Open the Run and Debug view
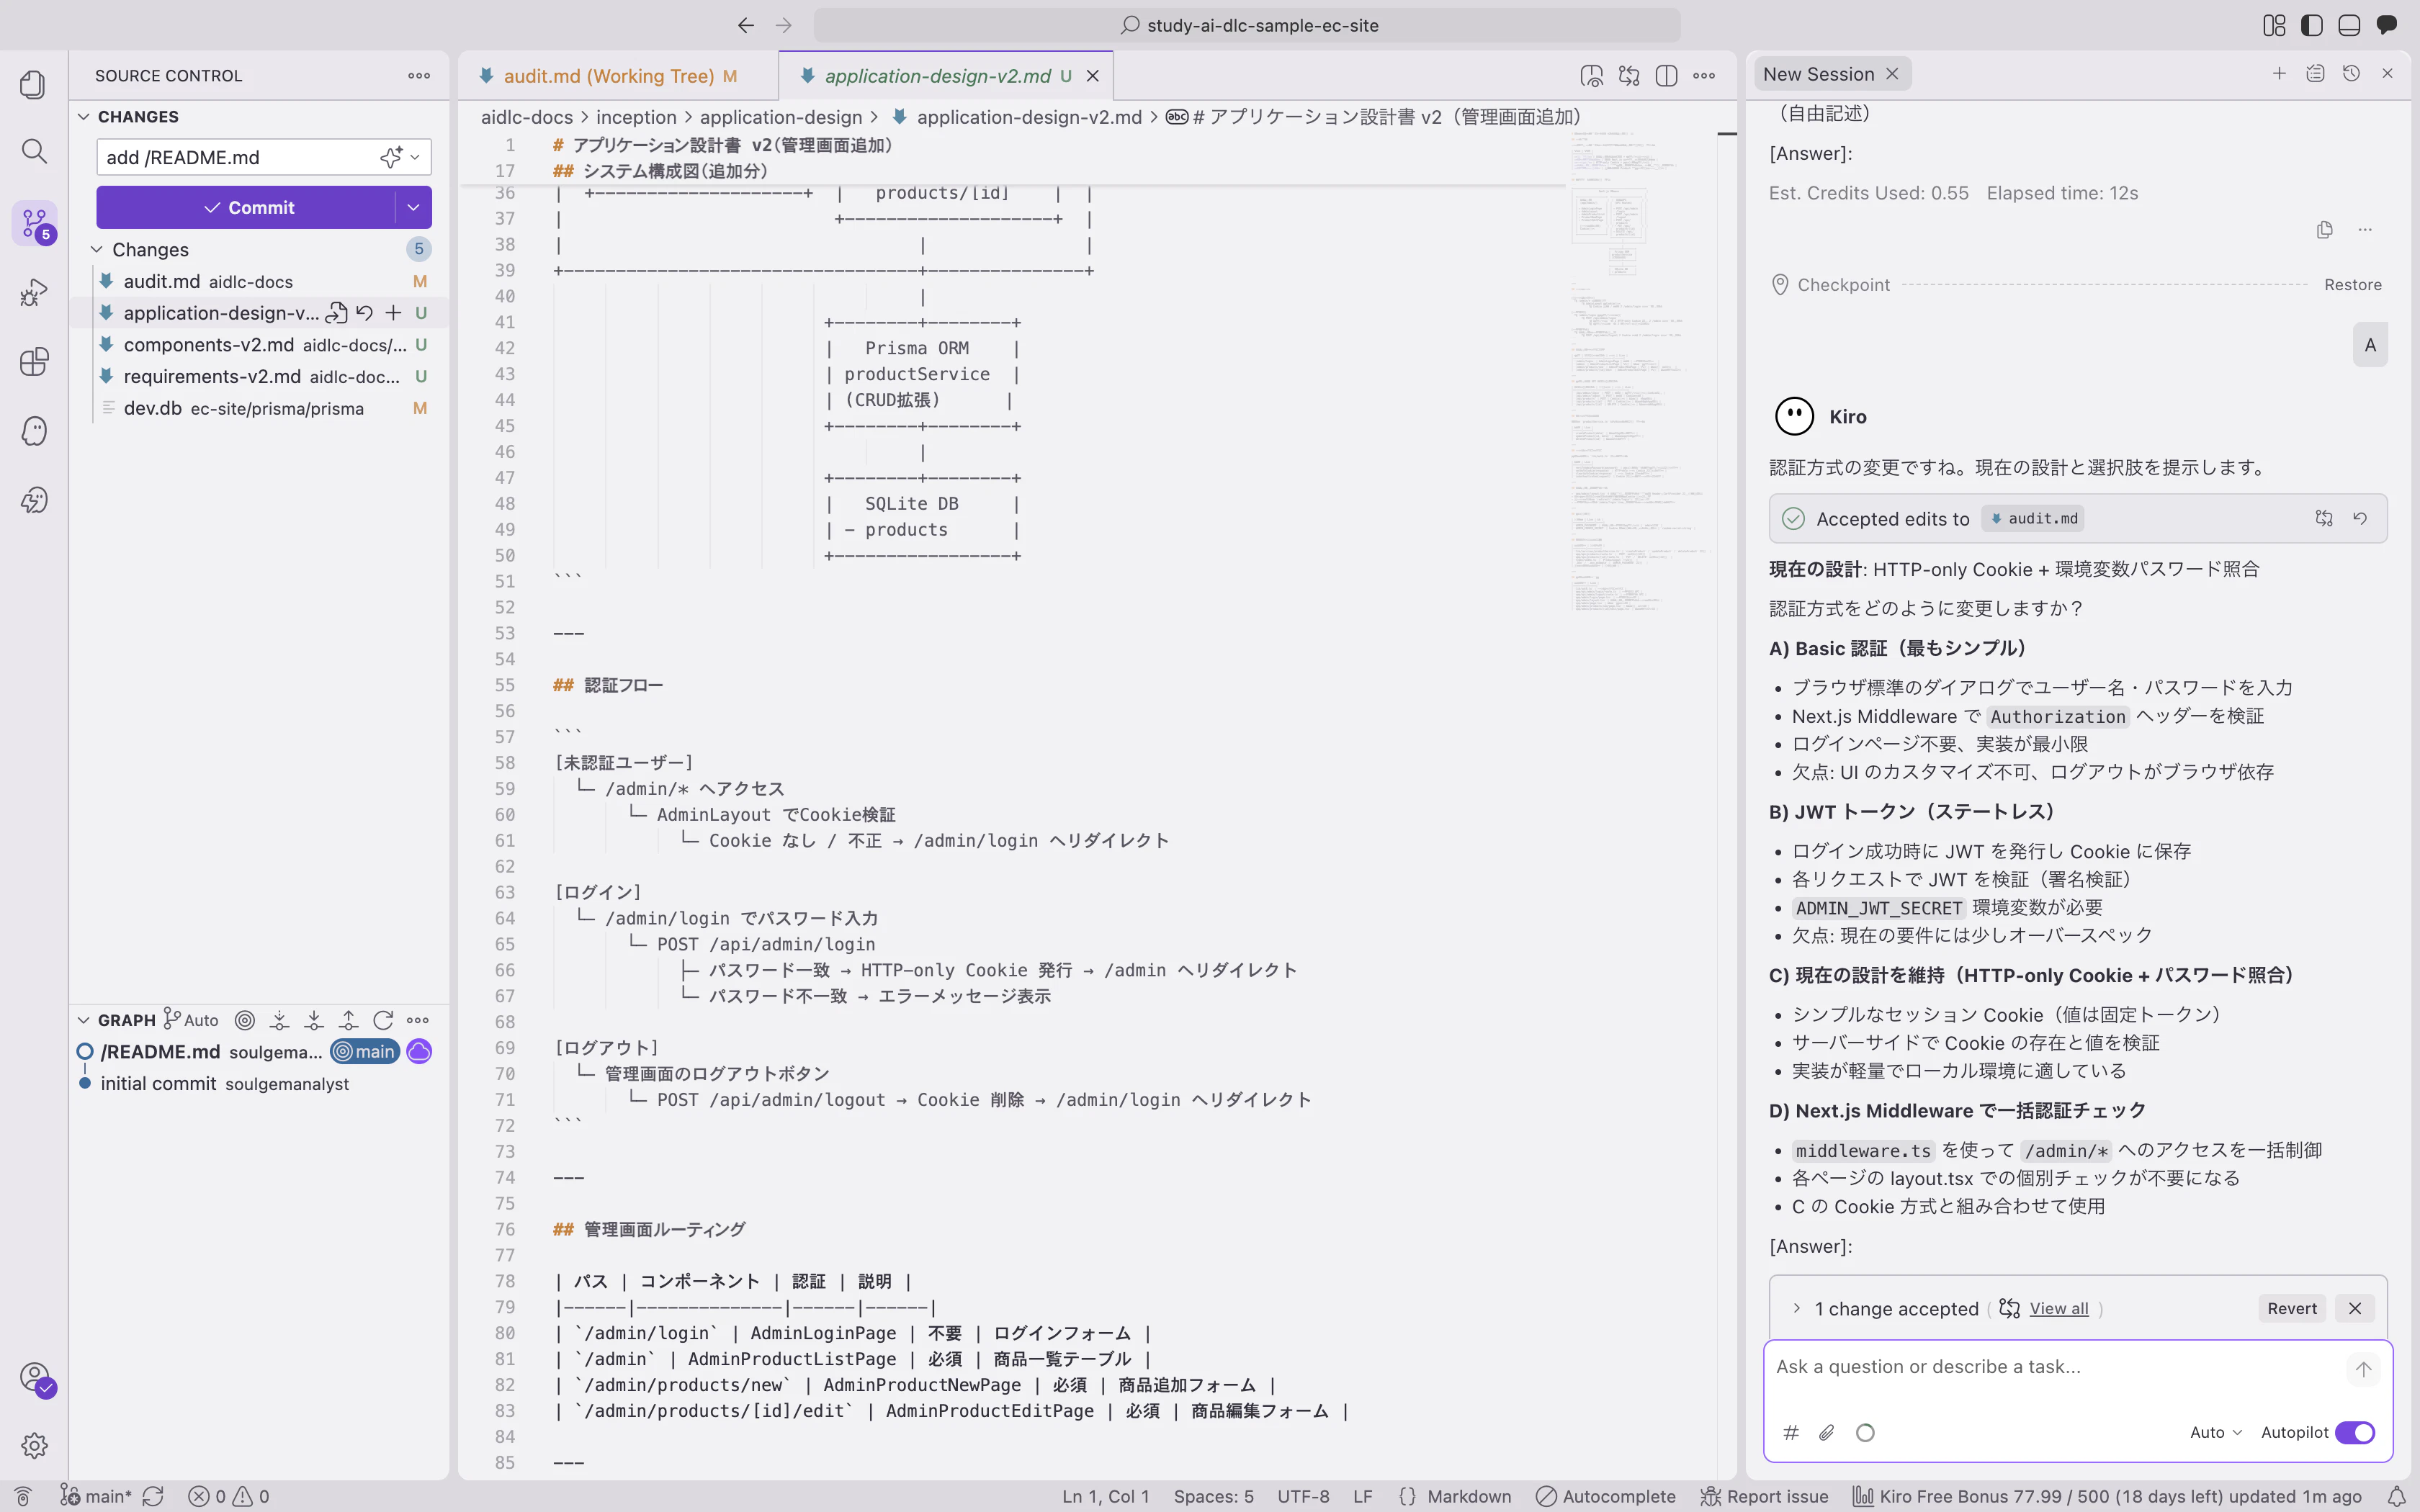Screen dimensions: 2420x1512 (34, 292)
